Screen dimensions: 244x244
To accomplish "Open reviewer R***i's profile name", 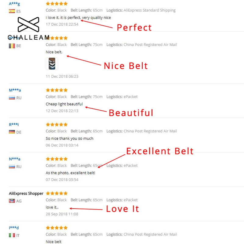I will tap(14, 124).
